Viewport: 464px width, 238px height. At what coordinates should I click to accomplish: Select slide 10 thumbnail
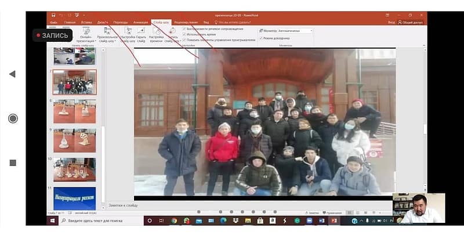coord(75,170)
